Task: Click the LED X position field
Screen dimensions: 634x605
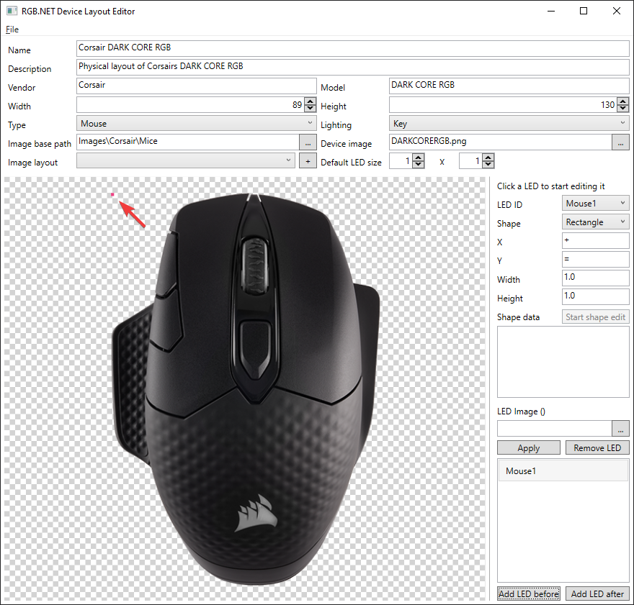Action: click(x=596, y=240)
